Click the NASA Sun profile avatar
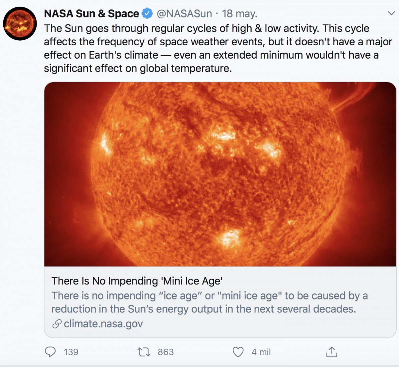 [20, 24]
